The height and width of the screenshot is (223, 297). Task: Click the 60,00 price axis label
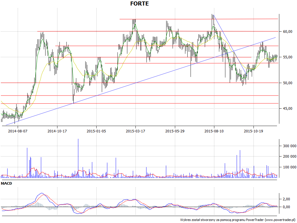287,31
